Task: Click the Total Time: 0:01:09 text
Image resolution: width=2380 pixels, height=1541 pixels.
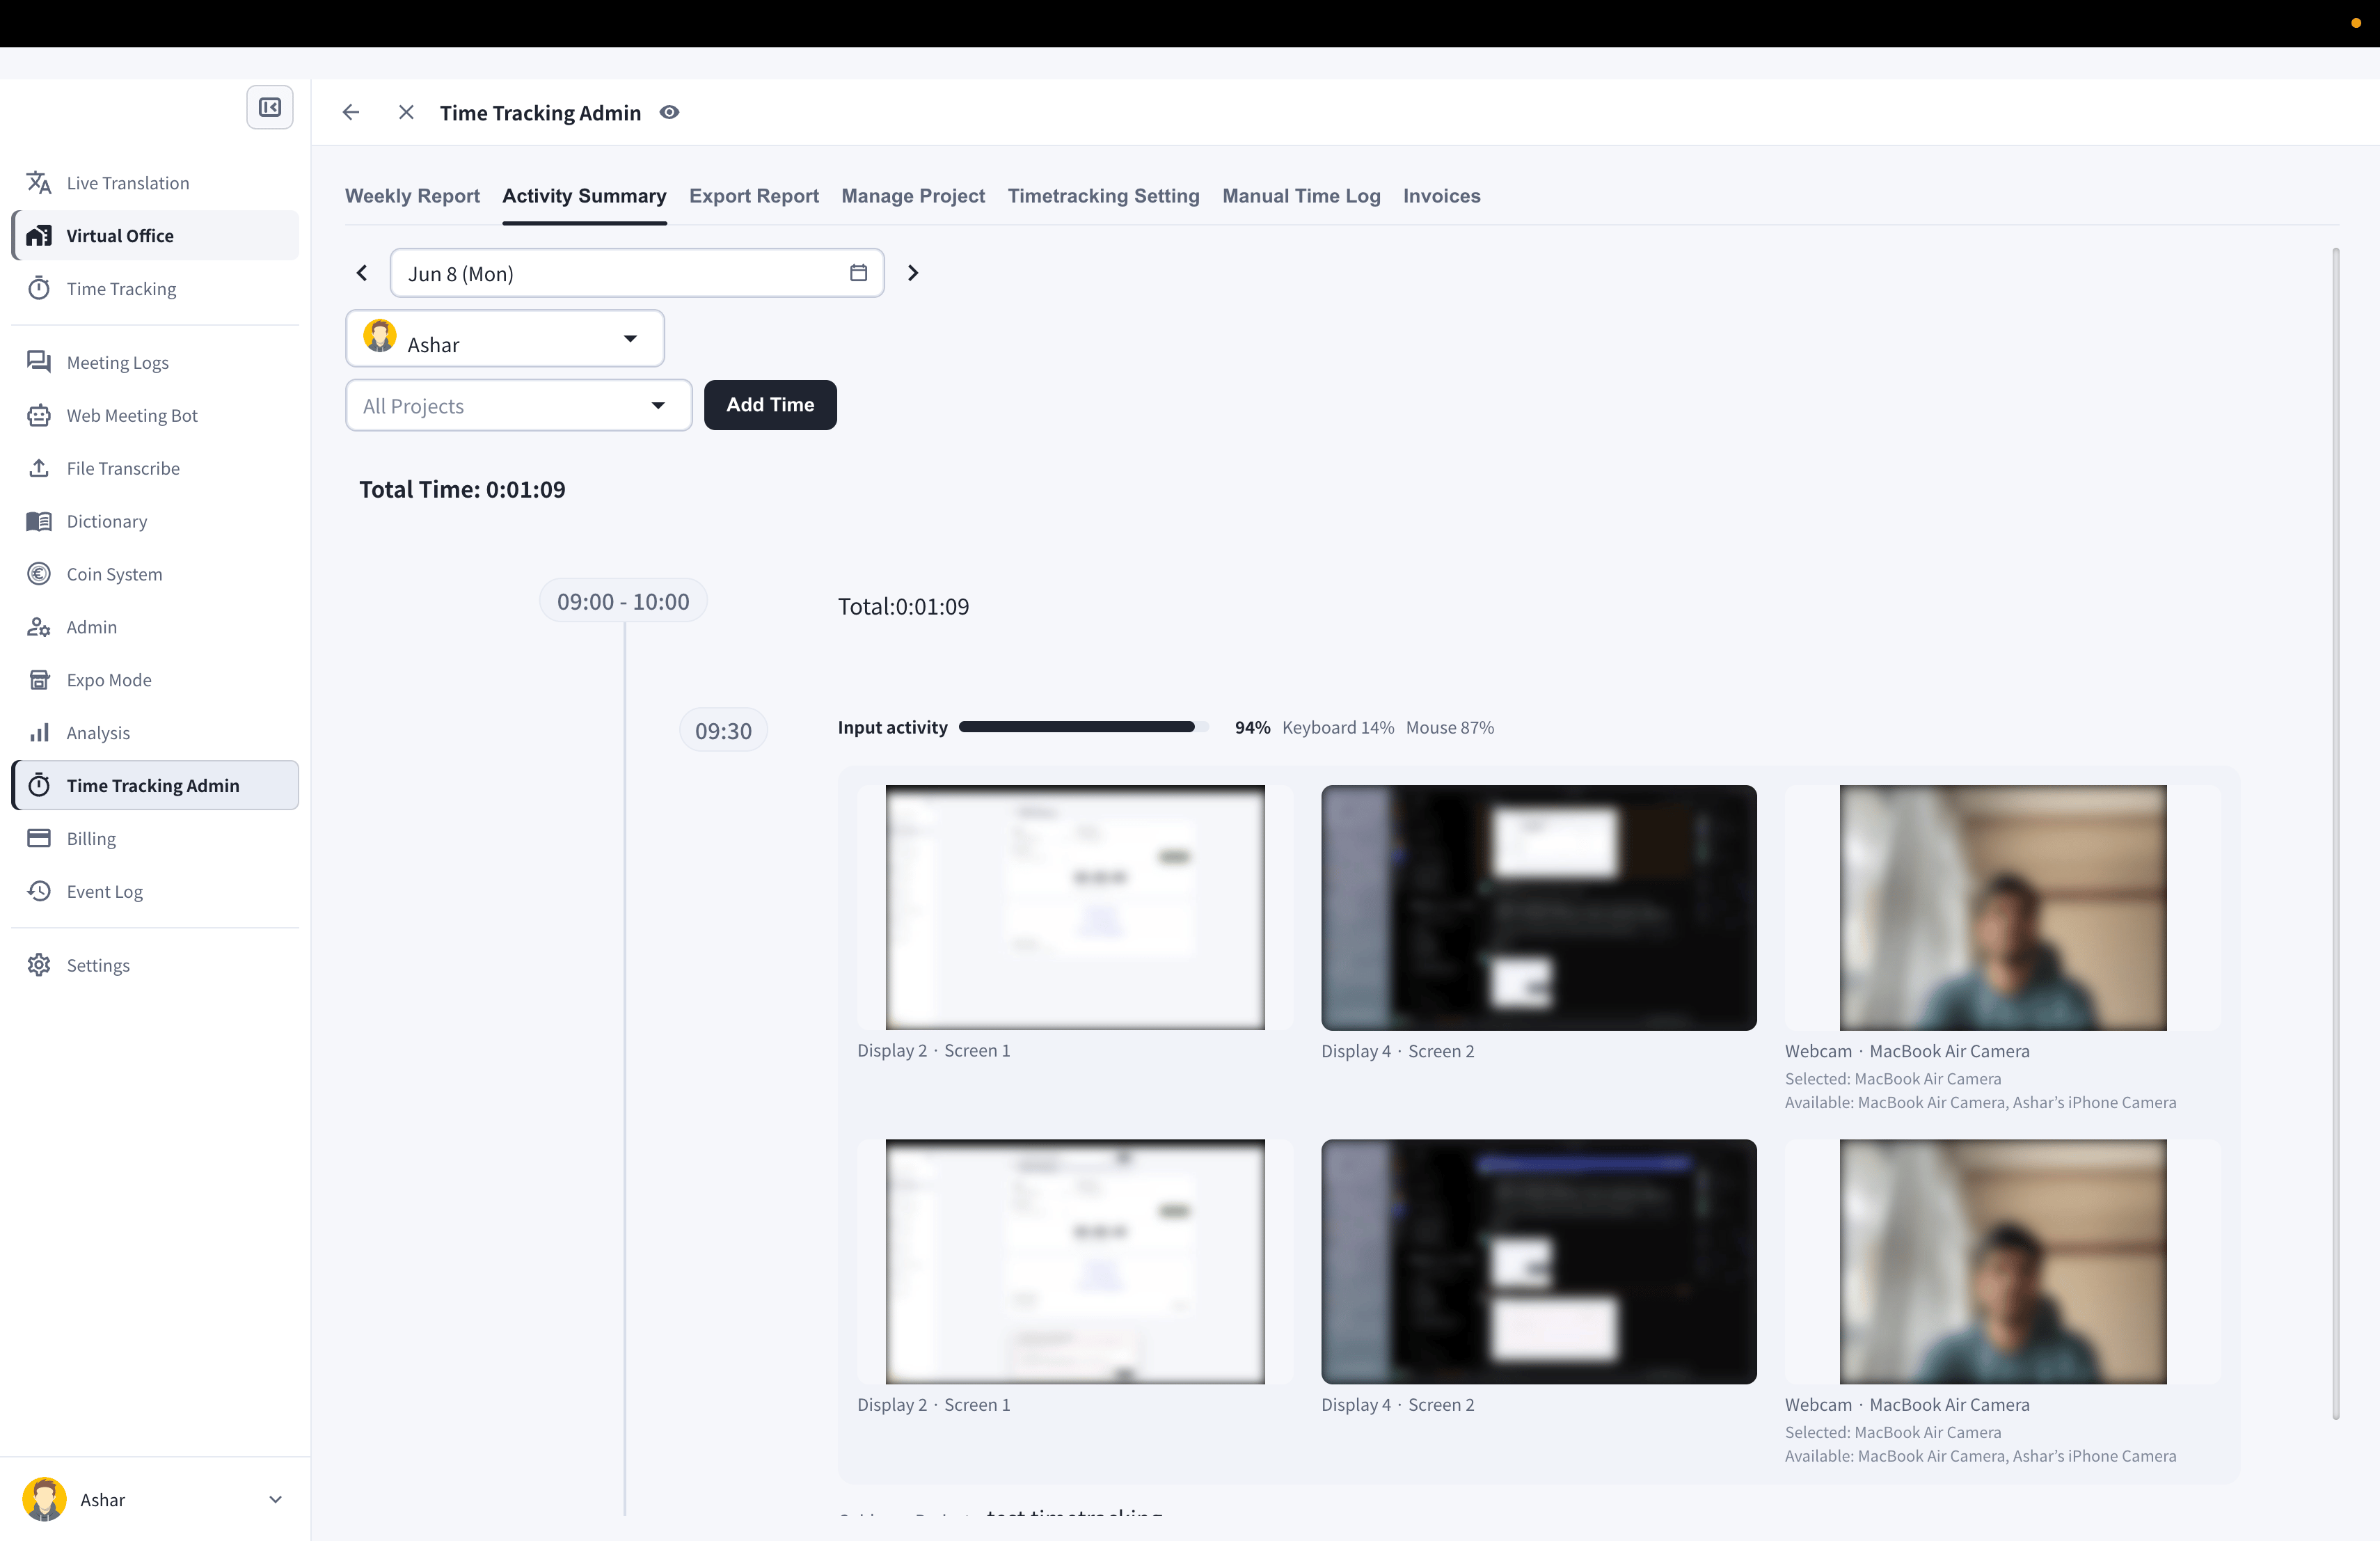Action: [462, 489]
